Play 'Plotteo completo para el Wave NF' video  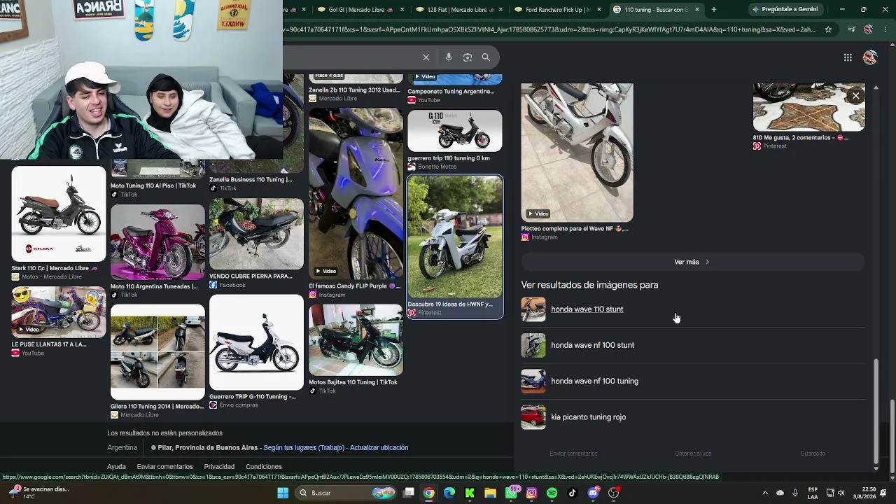coord(577,153)
